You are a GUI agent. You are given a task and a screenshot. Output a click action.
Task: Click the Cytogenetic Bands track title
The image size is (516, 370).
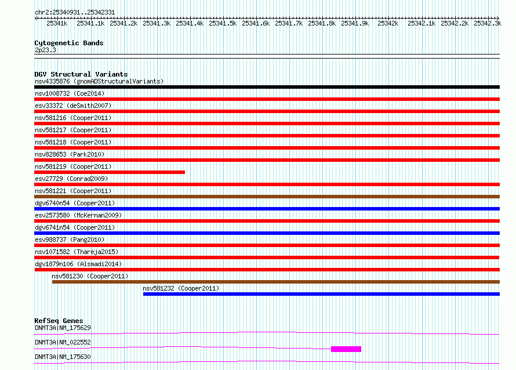tap(69, 43)
